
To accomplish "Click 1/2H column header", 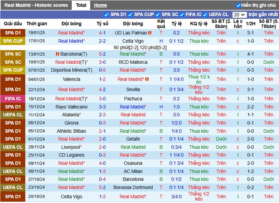I will tap(251, 24).
